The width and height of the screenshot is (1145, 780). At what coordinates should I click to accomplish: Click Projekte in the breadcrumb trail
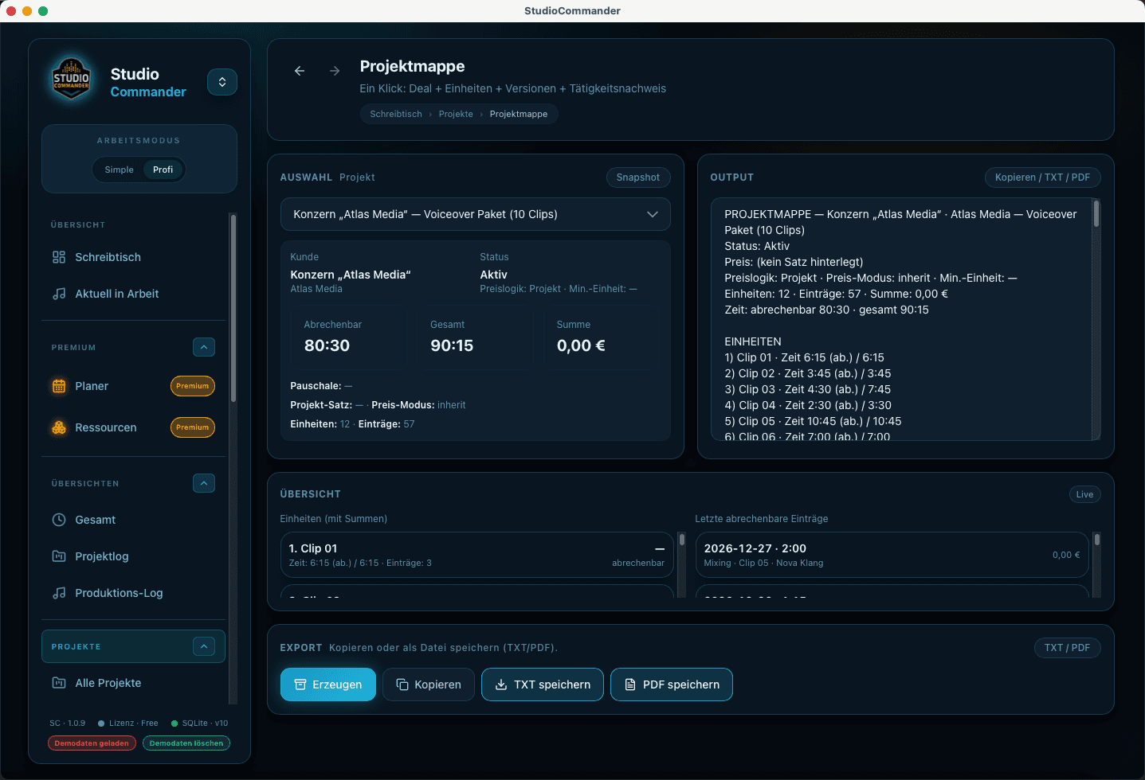(455, 114)
